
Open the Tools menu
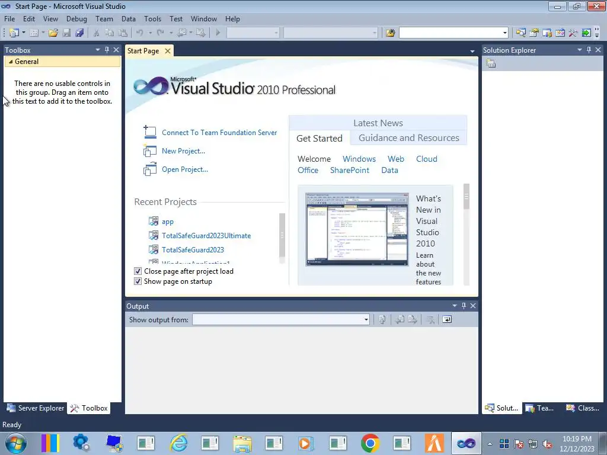pyautogui.click(x=152, y=18)
